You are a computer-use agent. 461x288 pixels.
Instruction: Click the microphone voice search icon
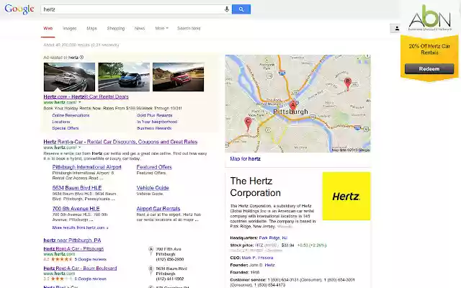coord(227,9)
